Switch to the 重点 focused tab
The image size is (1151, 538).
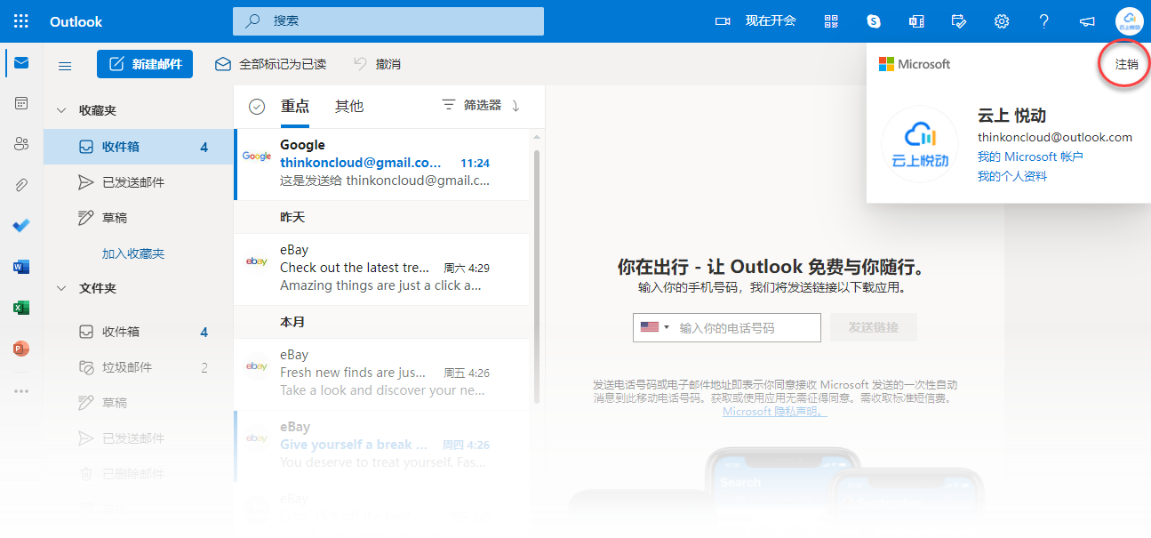point(295,107)
